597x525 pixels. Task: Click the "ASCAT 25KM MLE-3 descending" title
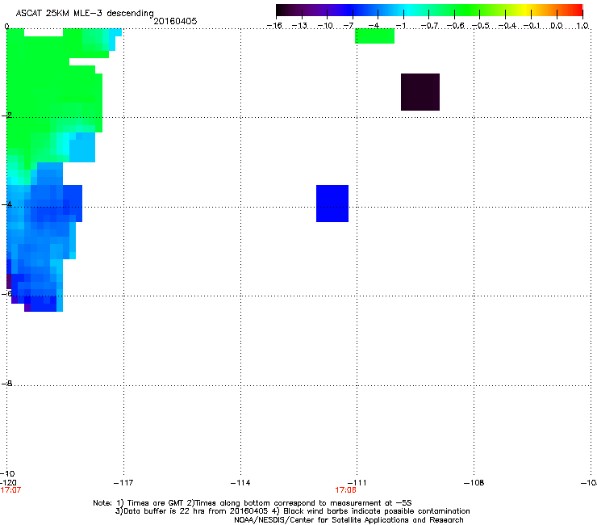pos(85,13)
